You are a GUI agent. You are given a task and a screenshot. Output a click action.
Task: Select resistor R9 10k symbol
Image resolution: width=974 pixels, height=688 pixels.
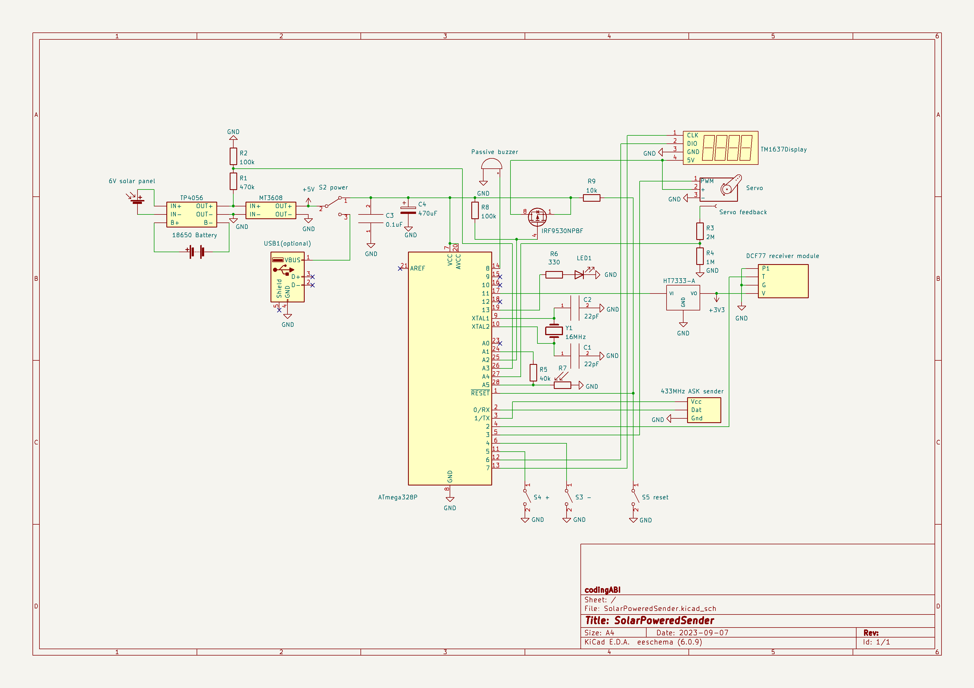(591, 198)
